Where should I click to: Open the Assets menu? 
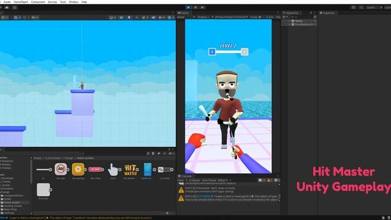pos(7,2)
